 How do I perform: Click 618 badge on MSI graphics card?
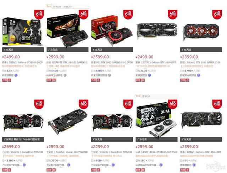tap(128, 14)
